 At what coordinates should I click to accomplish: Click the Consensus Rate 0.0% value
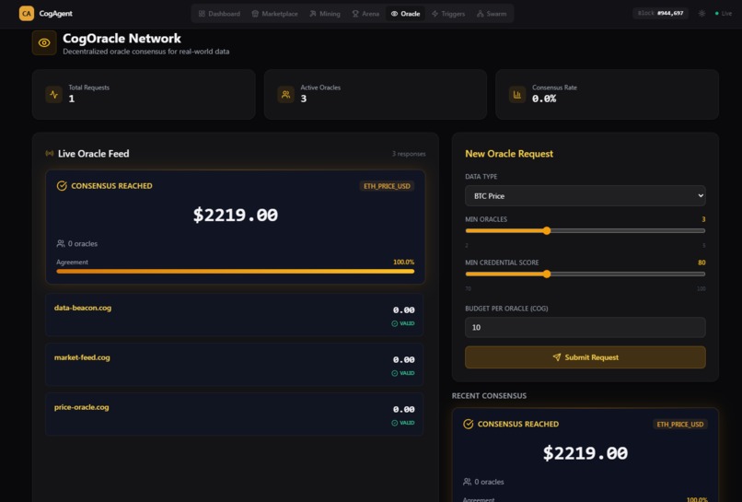544,99
